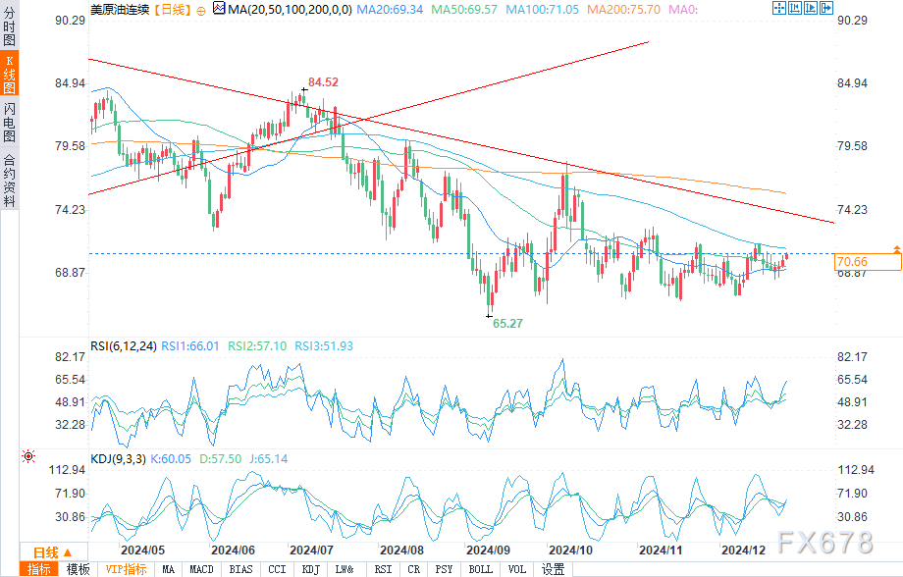The width and height of the screenshot is (903, 577).
Task: Enable the MACD indicator
Action: [201, 569]
